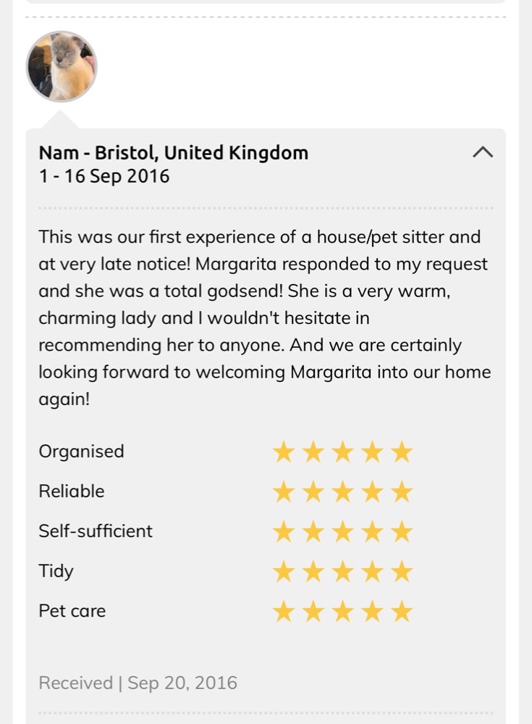
Task: Select the first star in the Tidy row
Action: 284,572
